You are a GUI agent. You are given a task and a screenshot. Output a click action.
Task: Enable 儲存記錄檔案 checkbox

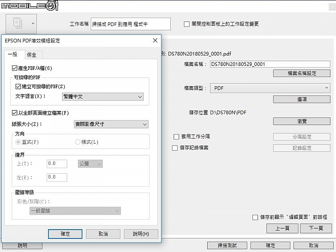[x=175, y=148]
